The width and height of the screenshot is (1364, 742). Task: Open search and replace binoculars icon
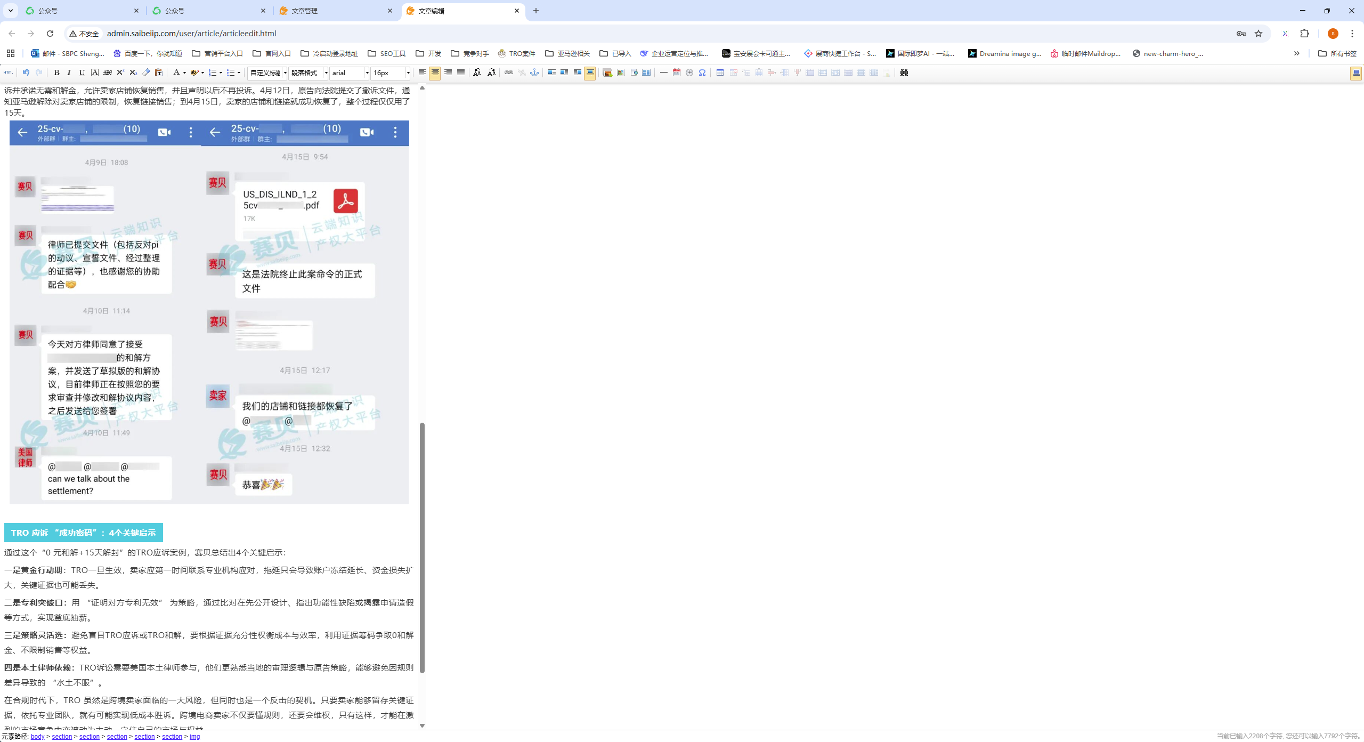(904, 72)
